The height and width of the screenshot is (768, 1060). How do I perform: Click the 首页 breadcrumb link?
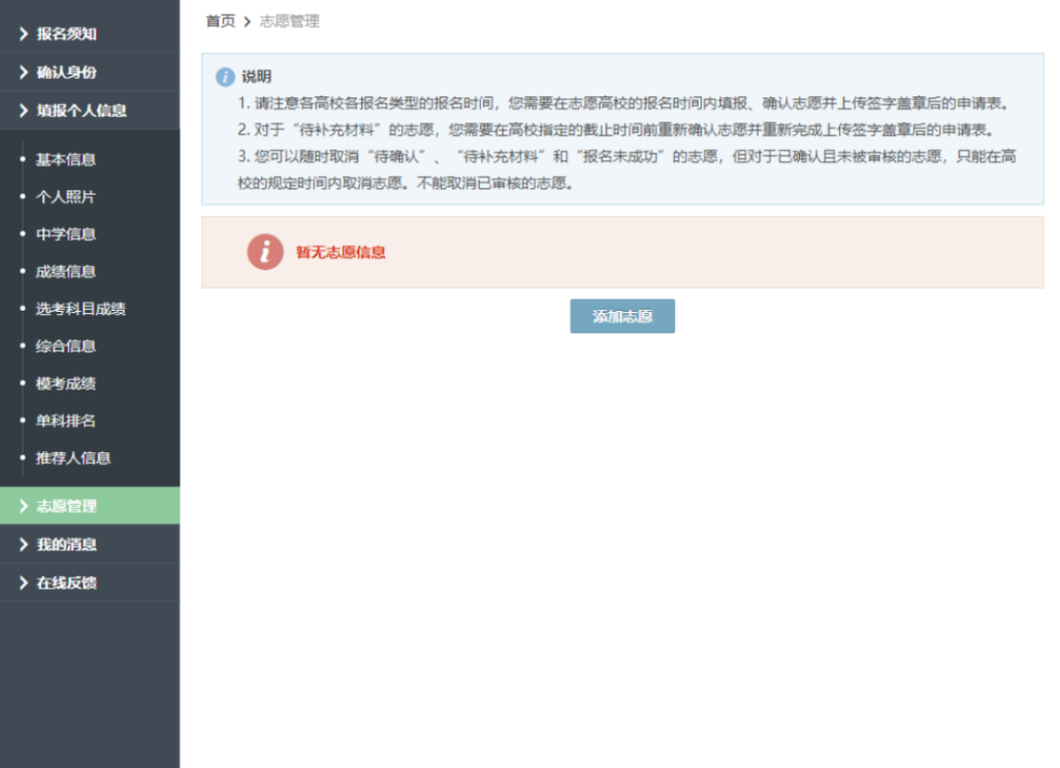(220, 22)
